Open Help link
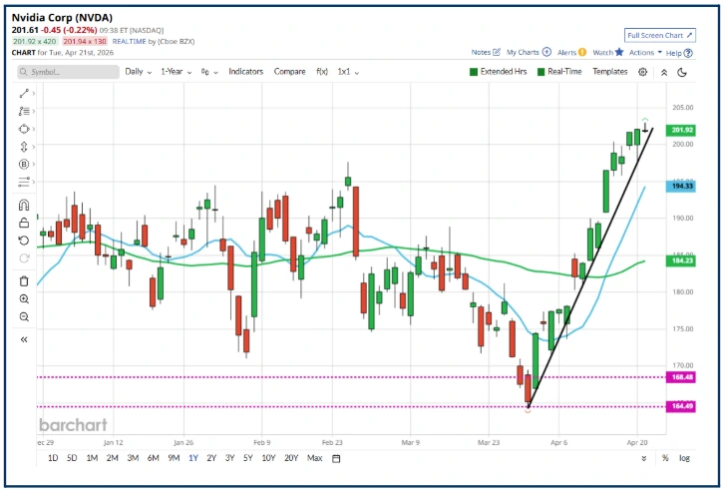Screen dimensions: 724x491 tap(679, 53)
